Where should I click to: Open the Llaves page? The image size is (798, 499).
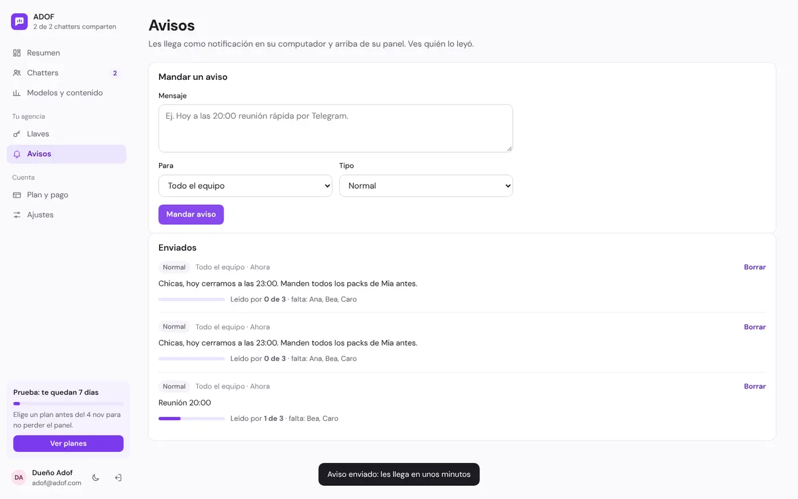point(67,134)
